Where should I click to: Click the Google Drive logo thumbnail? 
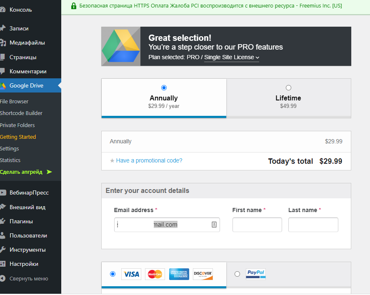pos(121,46)
